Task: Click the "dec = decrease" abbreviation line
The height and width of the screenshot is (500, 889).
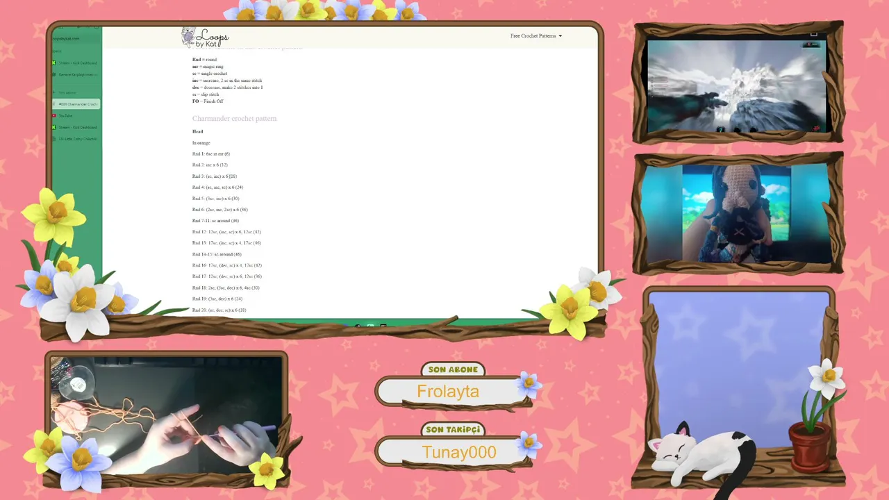Action: click(228, 87)
